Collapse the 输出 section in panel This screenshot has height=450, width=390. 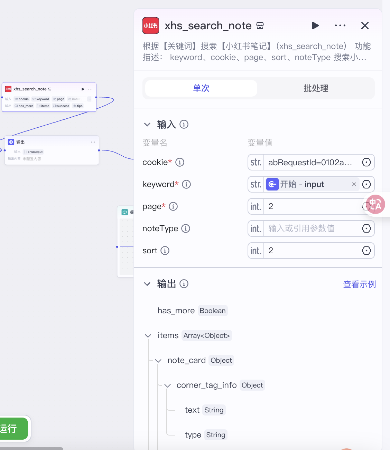coord(147,284)
